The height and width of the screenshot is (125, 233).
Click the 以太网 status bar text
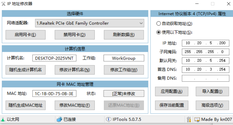pyautogui.click(x=13, y=119)
